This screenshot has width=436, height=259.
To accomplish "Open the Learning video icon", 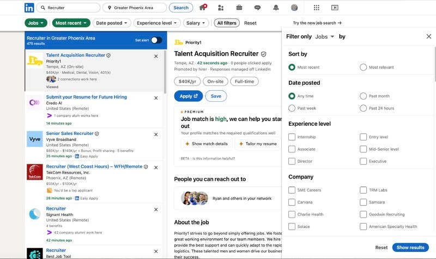I will pos(335,8).
